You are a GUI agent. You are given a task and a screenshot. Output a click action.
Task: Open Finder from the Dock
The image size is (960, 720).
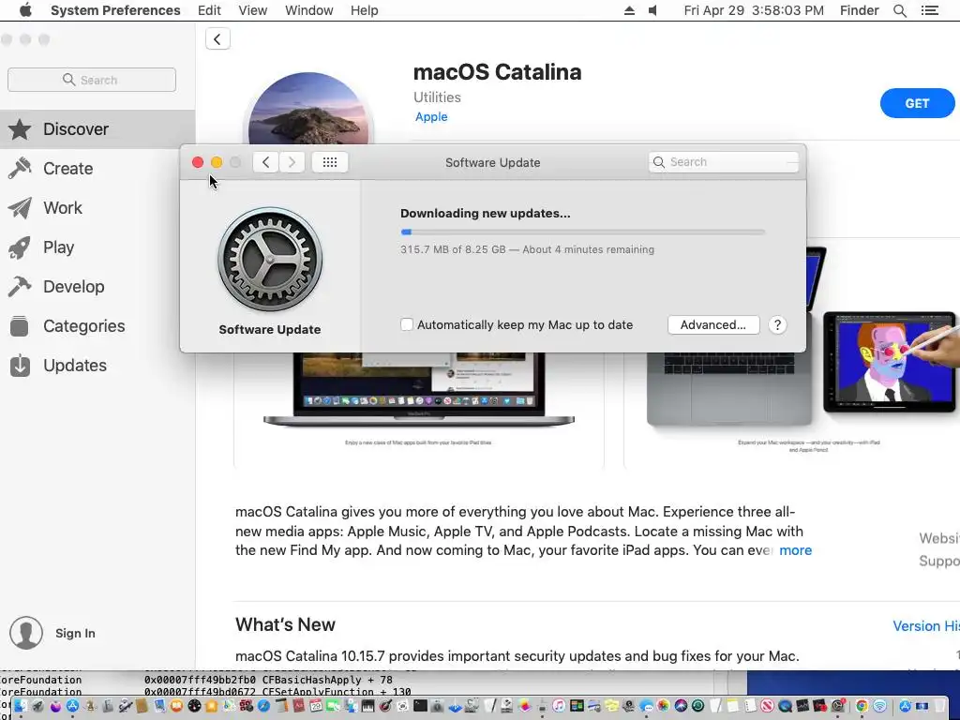tap(21, 706)
